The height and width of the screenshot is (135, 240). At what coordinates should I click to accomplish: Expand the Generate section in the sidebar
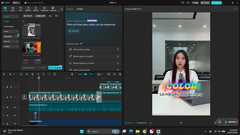[11, 36]
